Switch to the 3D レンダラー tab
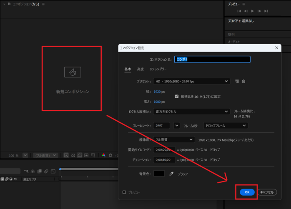 (158, 69)
